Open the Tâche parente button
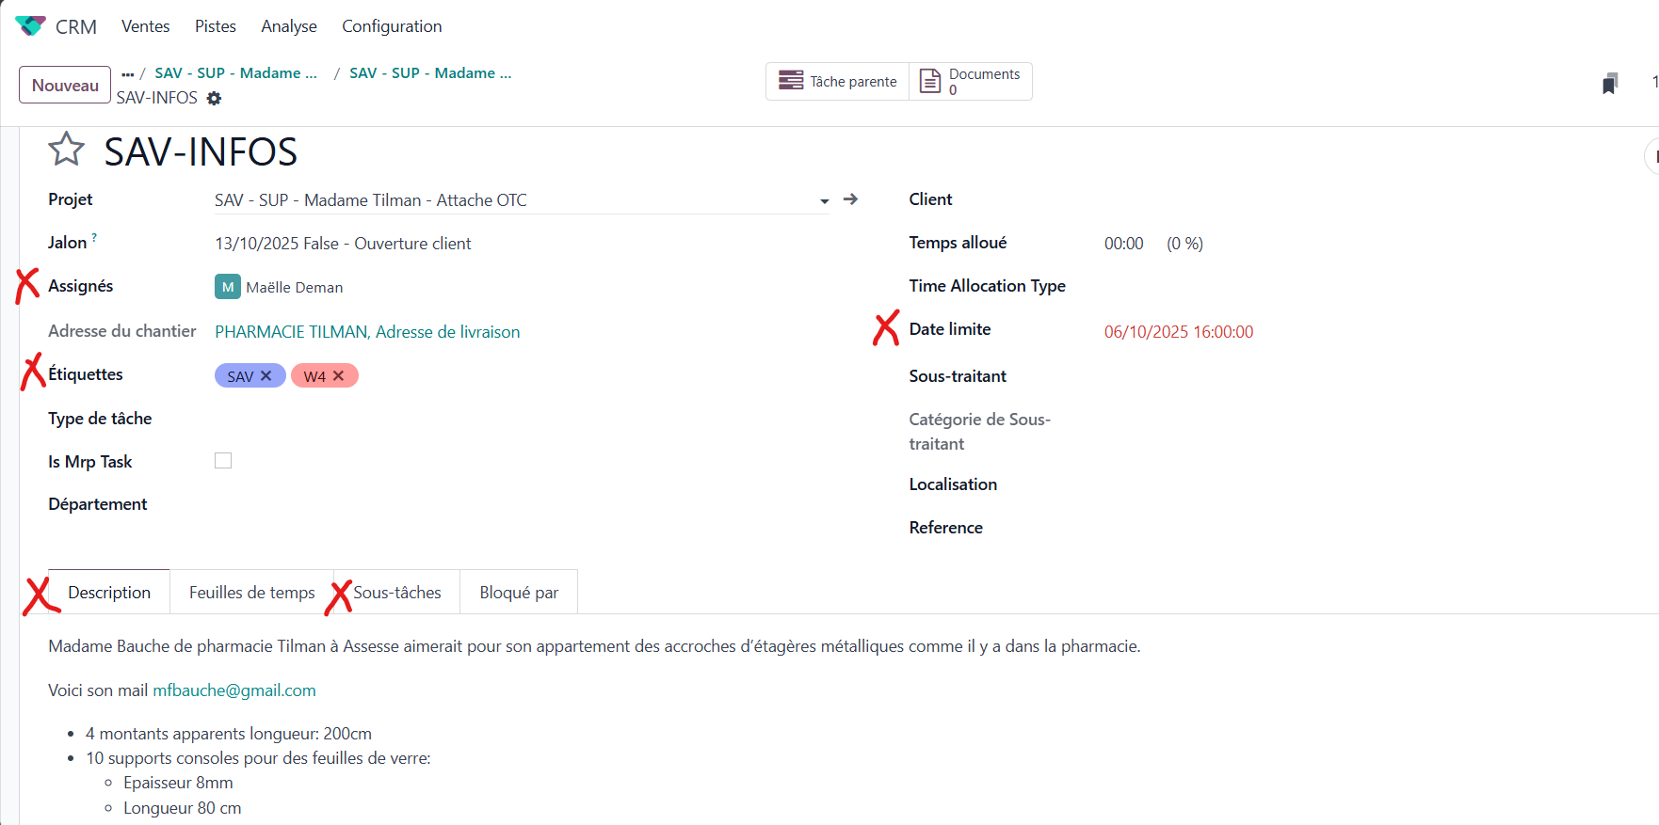 pos(838,82)
